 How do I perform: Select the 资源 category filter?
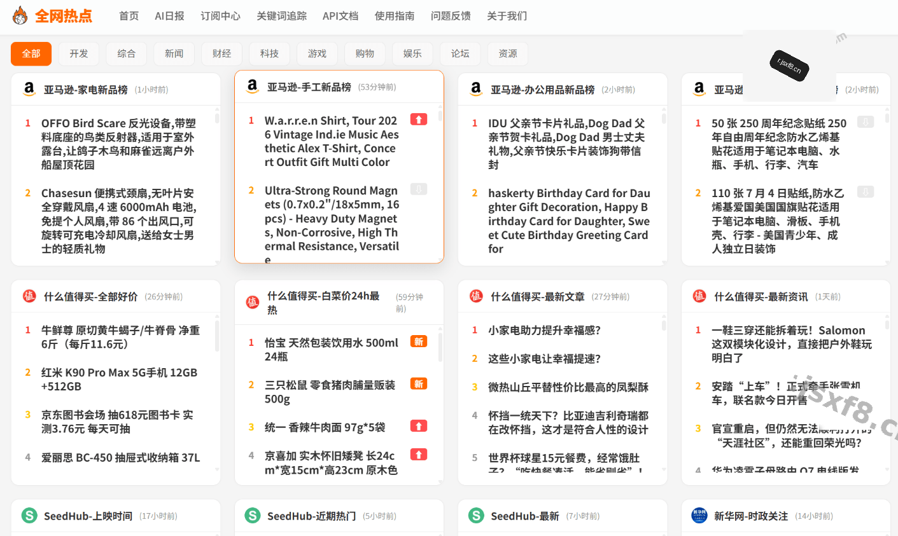coord(509,53)
